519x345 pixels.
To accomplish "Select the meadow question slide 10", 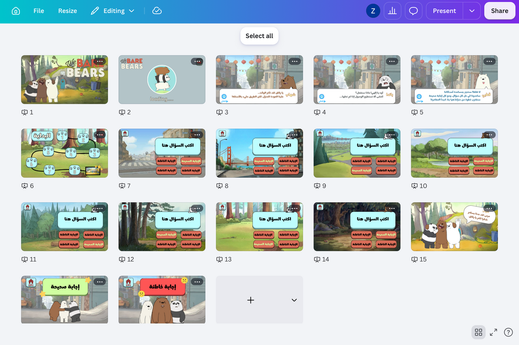I will (455, 153).
